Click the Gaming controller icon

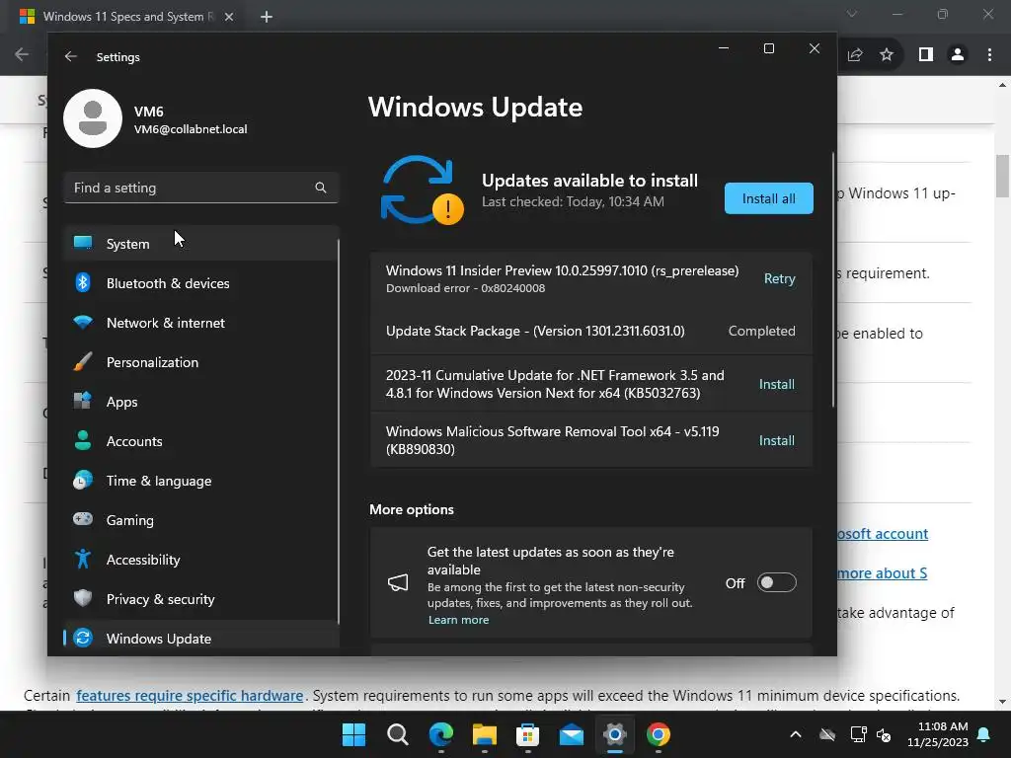pos(83,519)
